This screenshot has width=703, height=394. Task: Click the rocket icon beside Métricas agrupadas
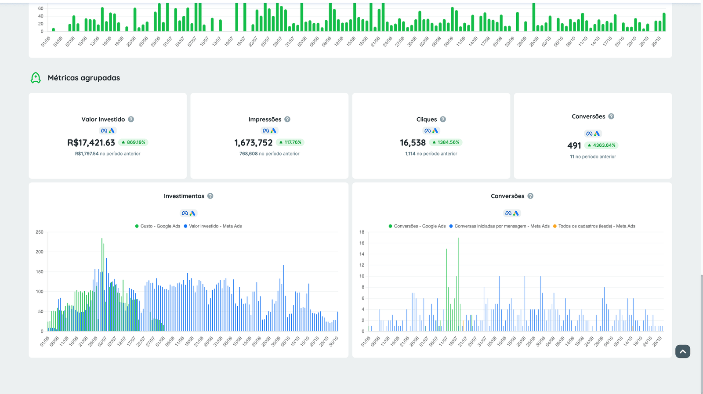tap(36, 78)
